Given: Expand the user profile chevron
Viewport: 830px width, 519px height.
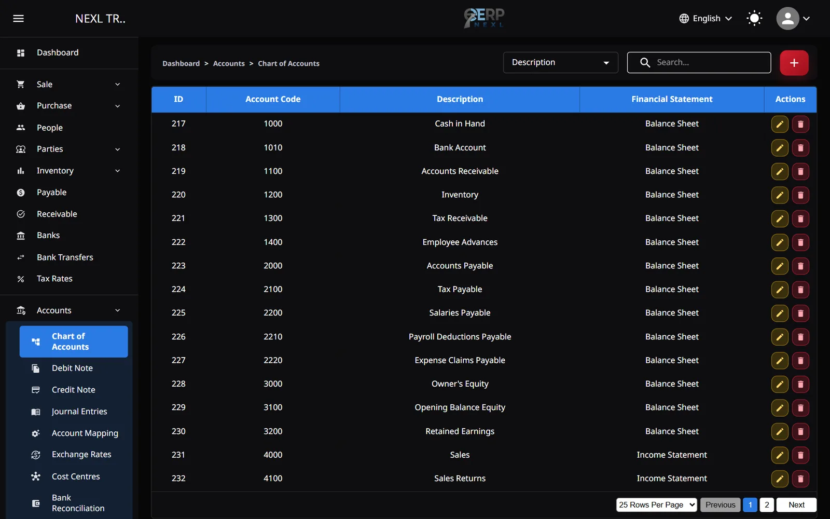Looking at the screenshot, I should coord(806,19).
